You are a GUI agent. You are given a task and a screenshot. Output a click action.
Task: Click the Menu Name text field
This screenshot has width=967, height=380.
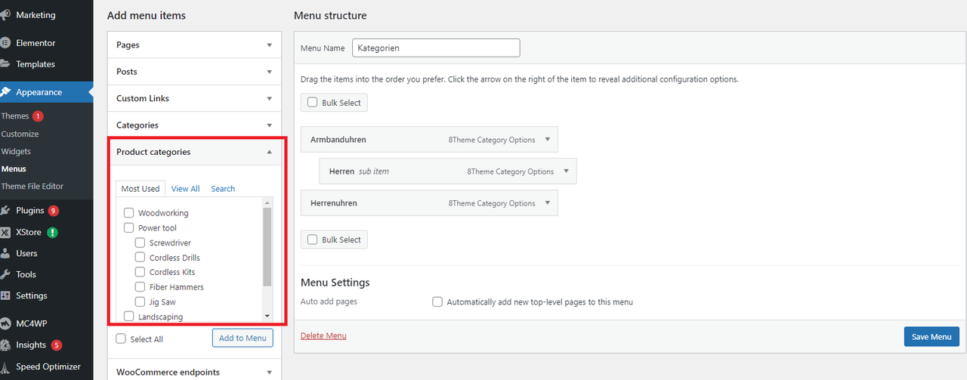[436, 48]
